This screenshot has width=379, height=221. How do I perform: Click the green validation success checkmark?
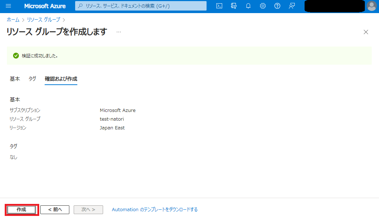point(16,56)
